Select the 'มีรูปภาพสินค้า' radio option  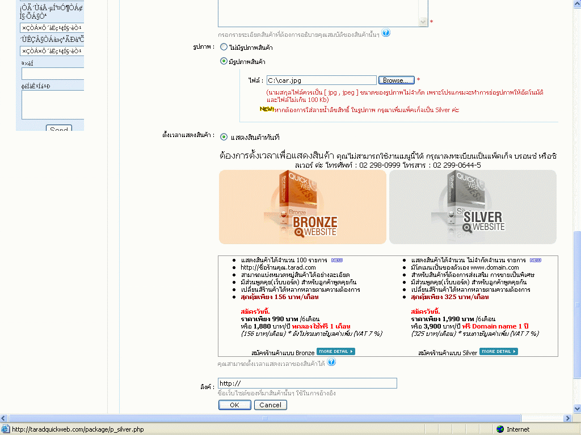[224, 61]
